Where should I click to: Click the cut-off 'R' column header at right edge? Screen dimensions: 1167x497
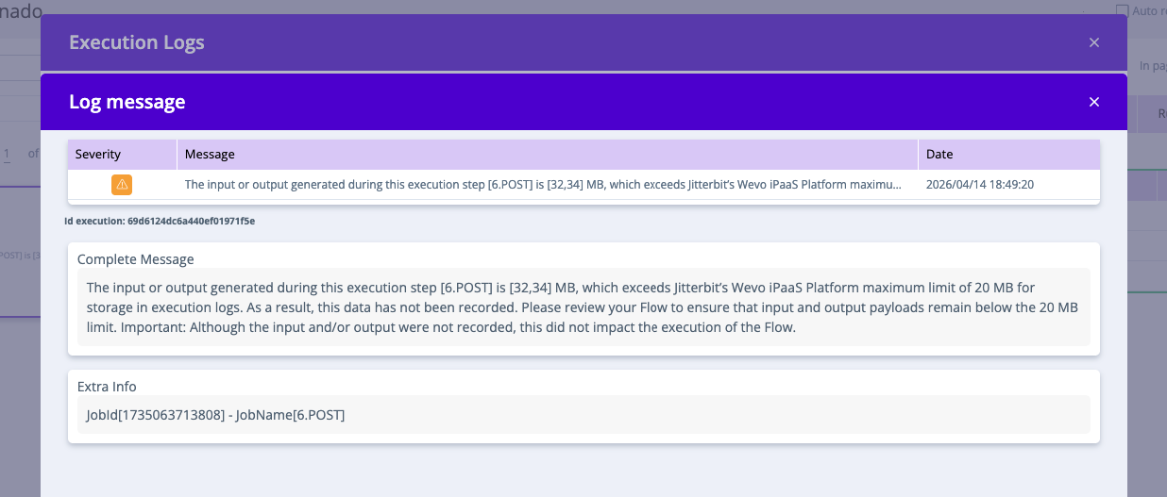1162,114
